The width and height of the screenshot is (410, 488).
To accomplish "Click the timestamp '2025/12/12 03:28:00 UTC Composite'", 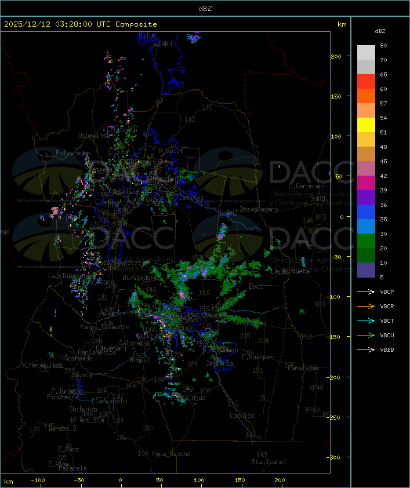I will (81, 24).
